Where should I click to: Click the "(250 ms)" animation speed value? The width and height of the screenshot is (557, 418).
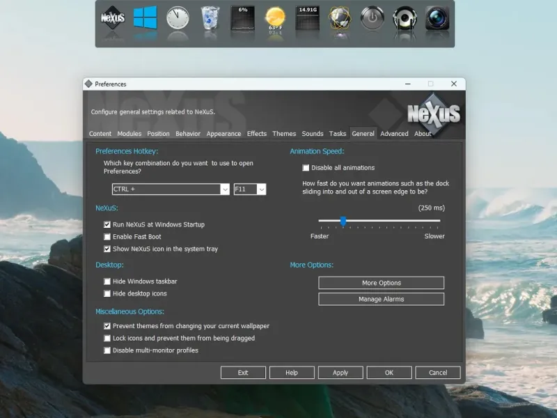click(x=431, y=208)
